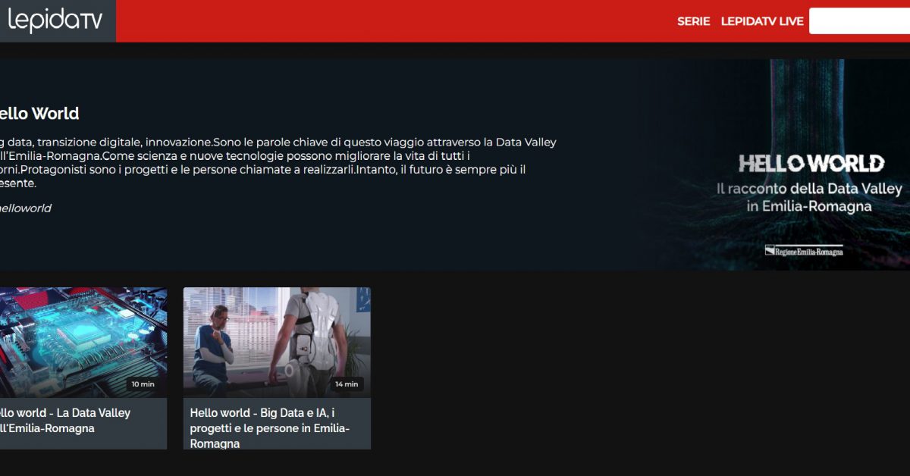Click the Hello World series heading
Image resolution: width=910 pixels, height=476 pixels.
tap(39, 114)
